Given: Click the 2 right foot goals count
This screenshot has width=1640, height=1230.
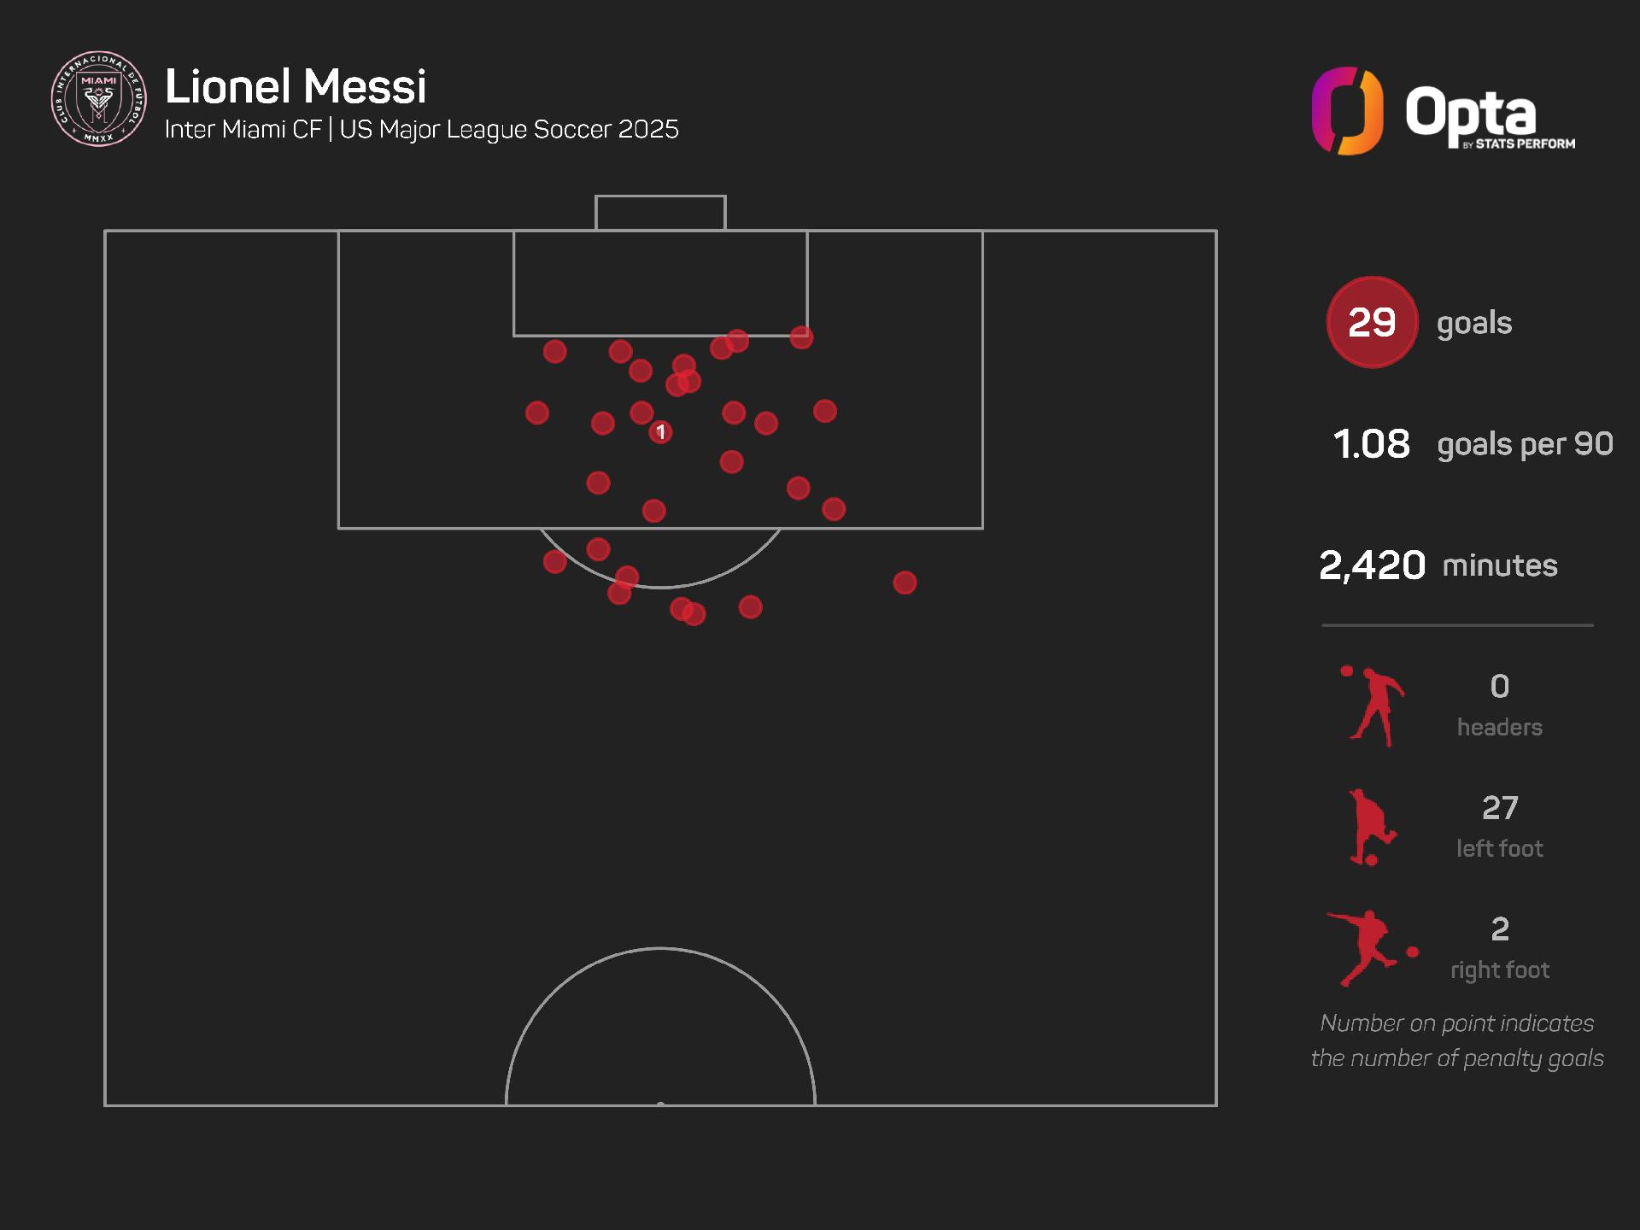Looking at the screenshot, I should point(1500,928).
